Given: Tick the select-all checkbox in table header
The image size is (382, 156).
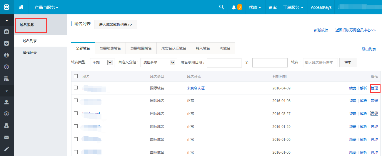Looking at the screenshot, I should (76, 76).
